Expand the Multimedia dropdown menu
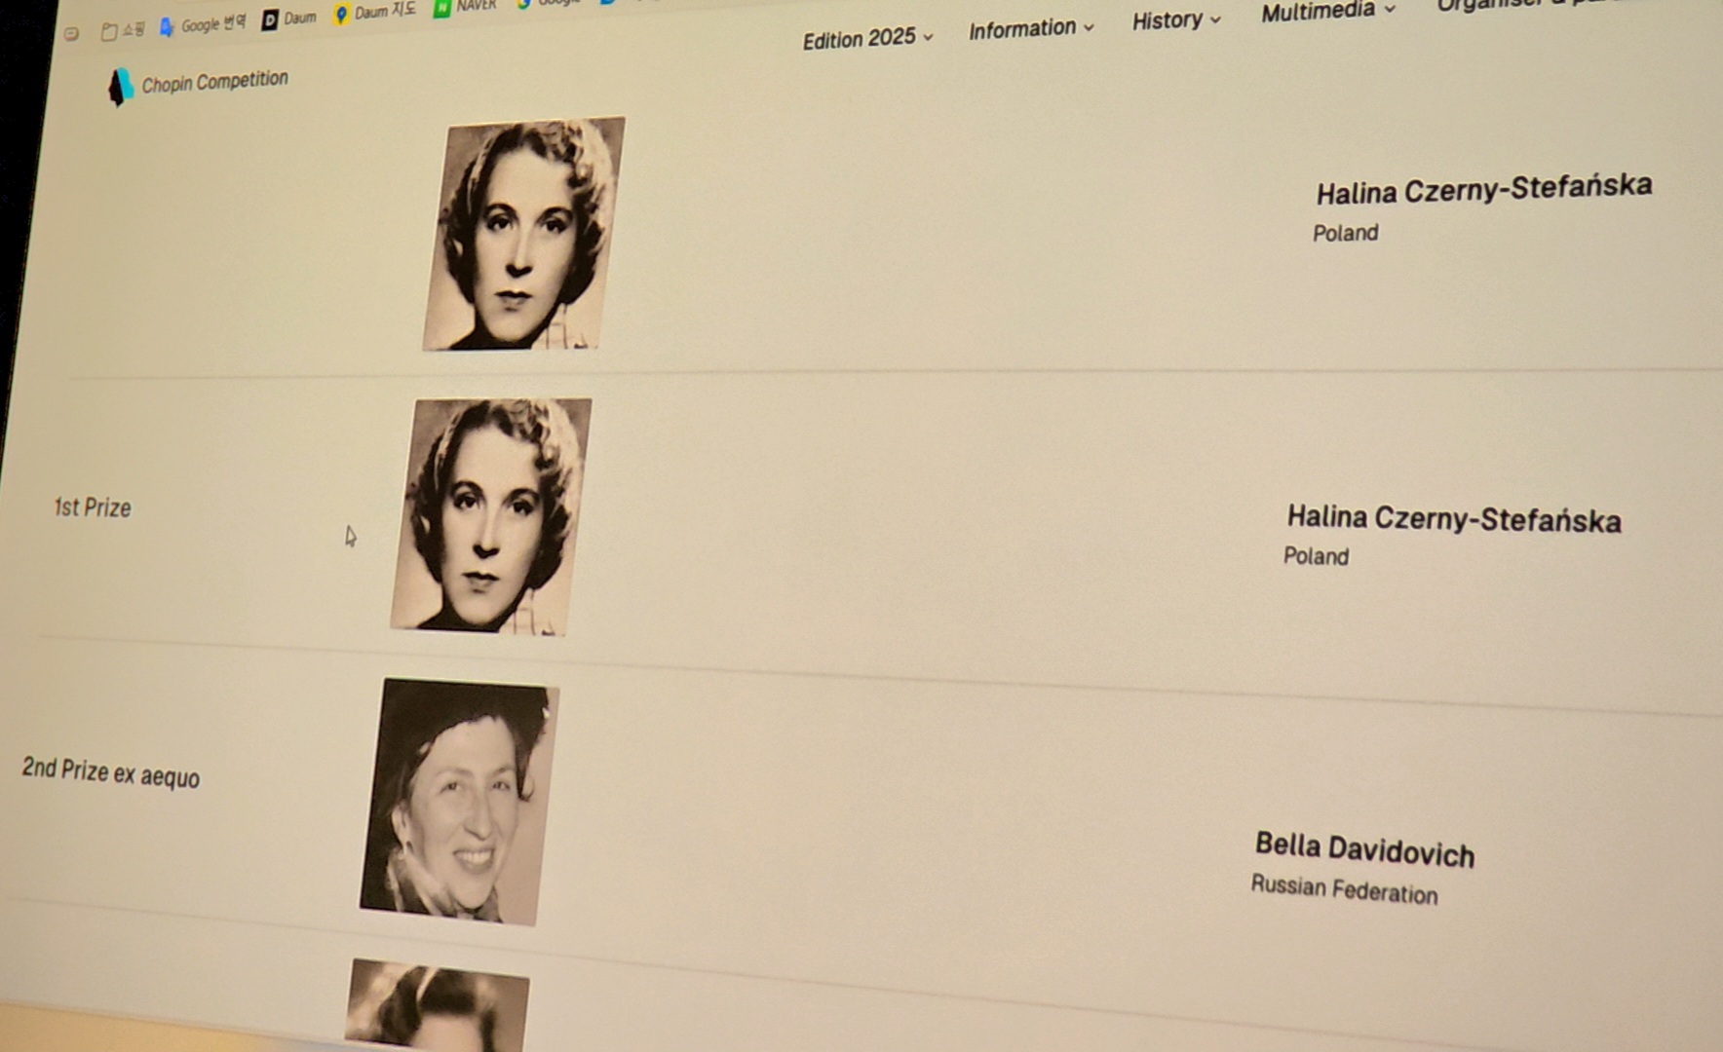The height and width of the screenshot is (1052, 1723). point(1328,11)
